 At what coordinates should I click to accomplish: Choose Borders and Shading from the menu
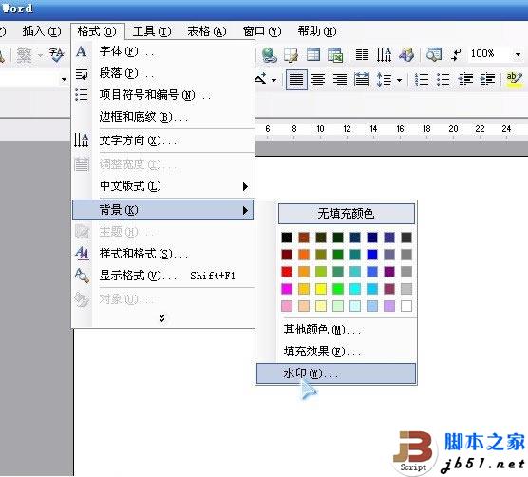[x=163, y=117]
